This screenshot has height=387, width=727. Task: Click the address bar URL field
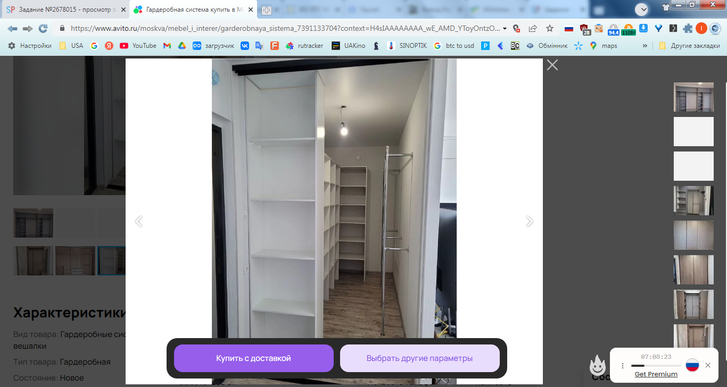coord(285,29)
